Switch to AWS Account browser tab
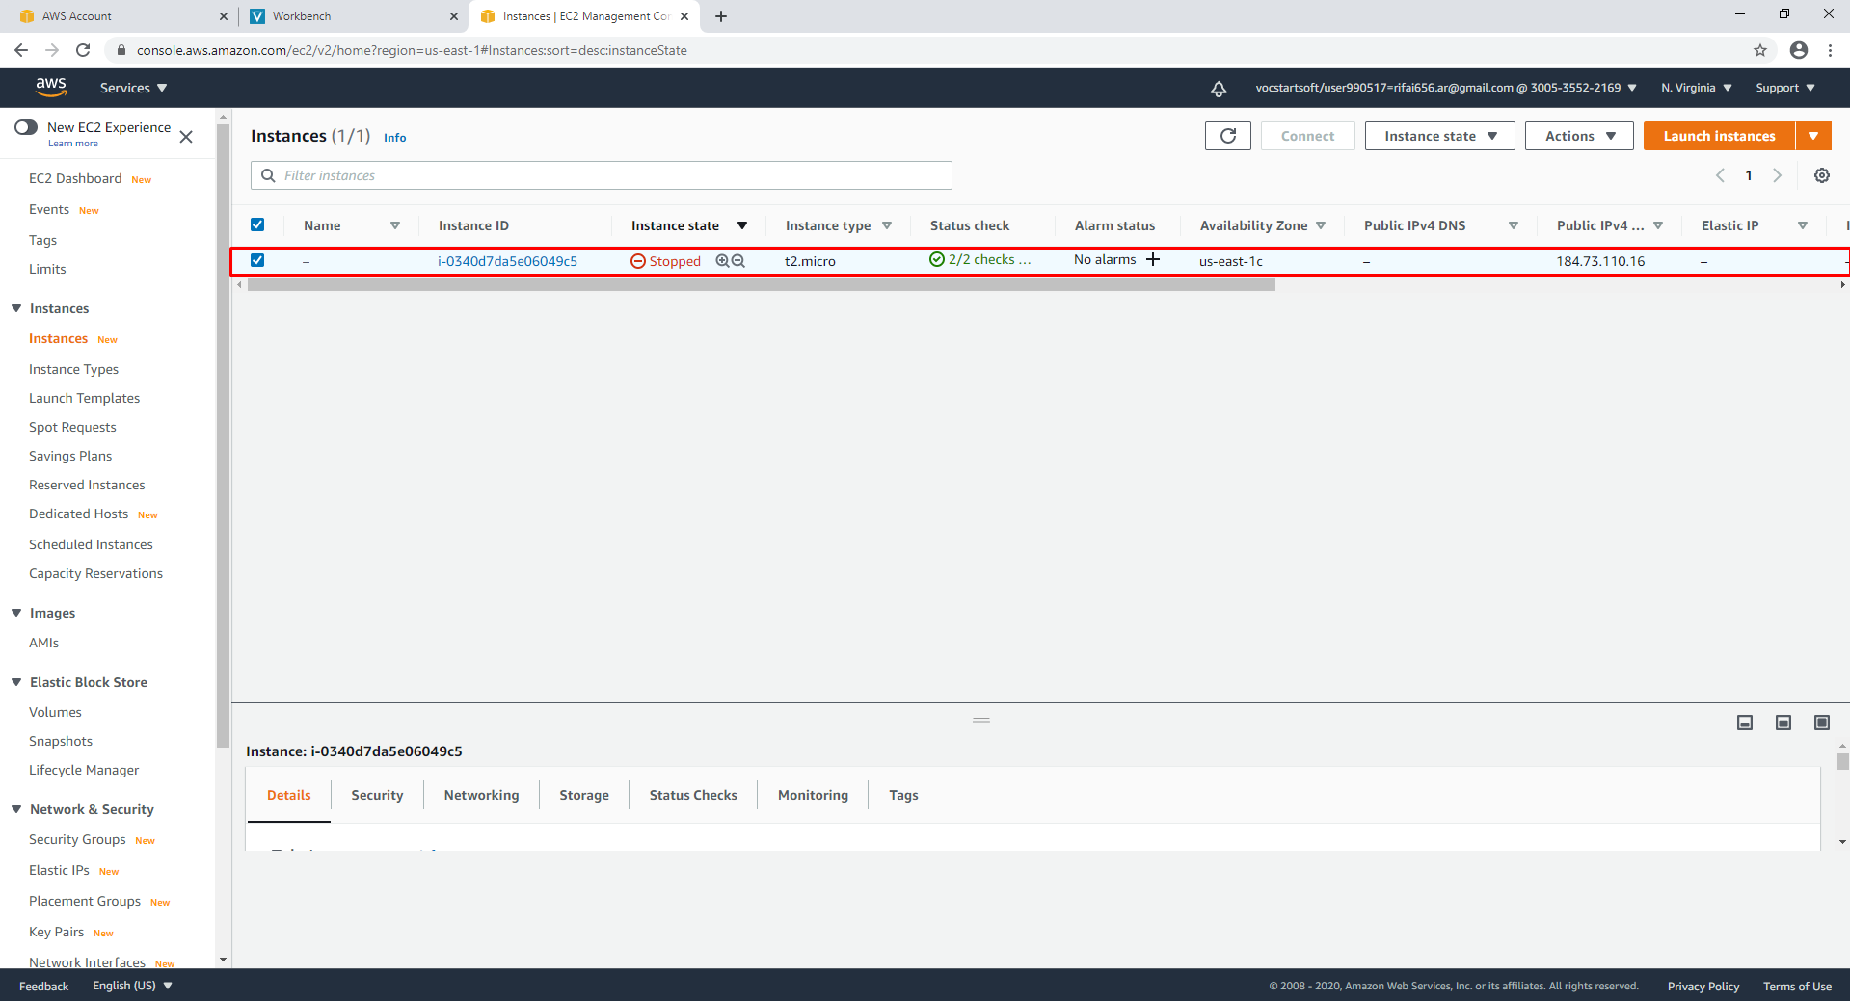 click(122, 16)
